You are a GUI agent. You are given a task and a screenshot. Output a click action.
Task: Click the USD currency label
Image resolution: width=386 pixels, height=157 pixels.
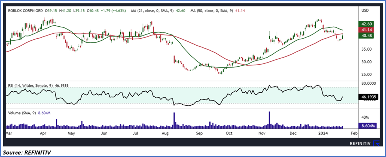[x=365, y=11]
